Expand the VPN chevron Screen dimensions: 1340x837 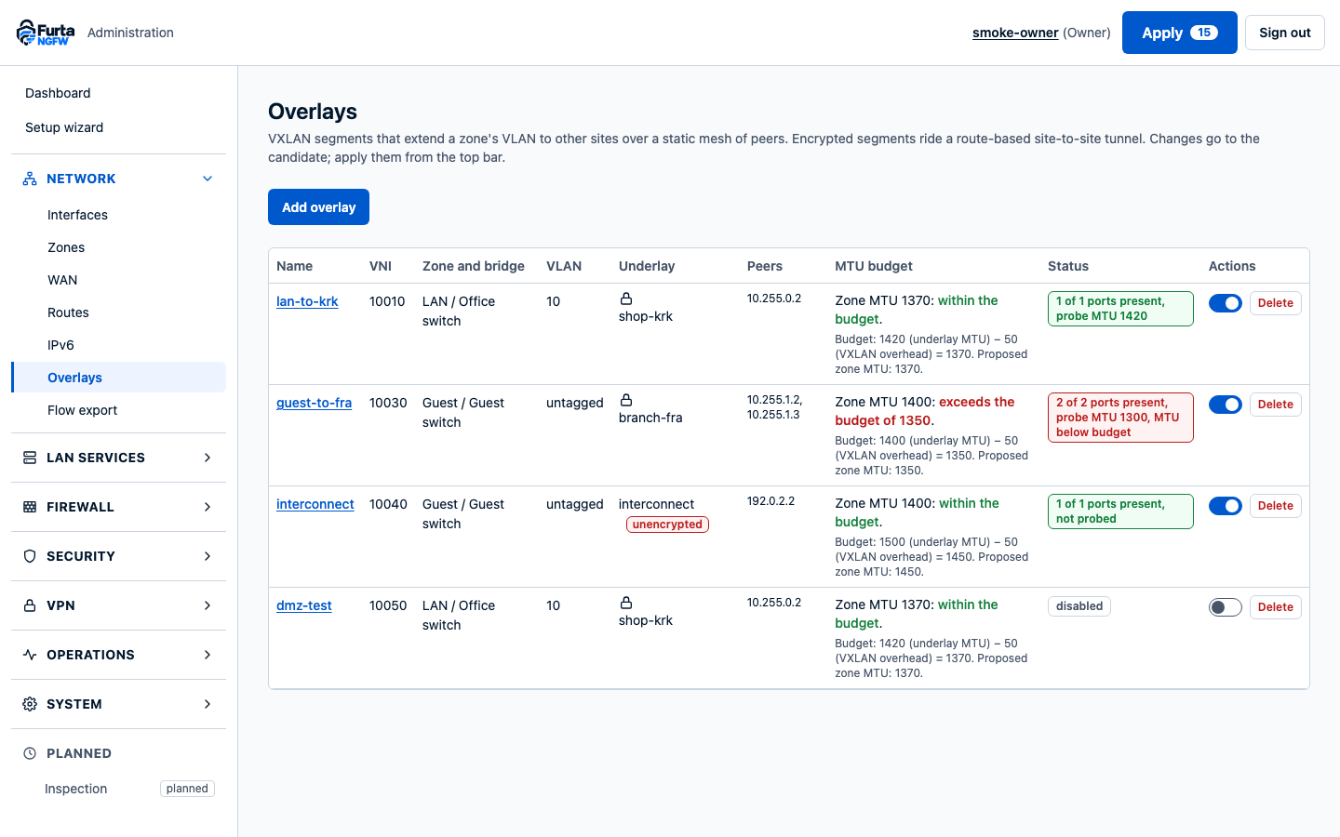coord(208,605)
